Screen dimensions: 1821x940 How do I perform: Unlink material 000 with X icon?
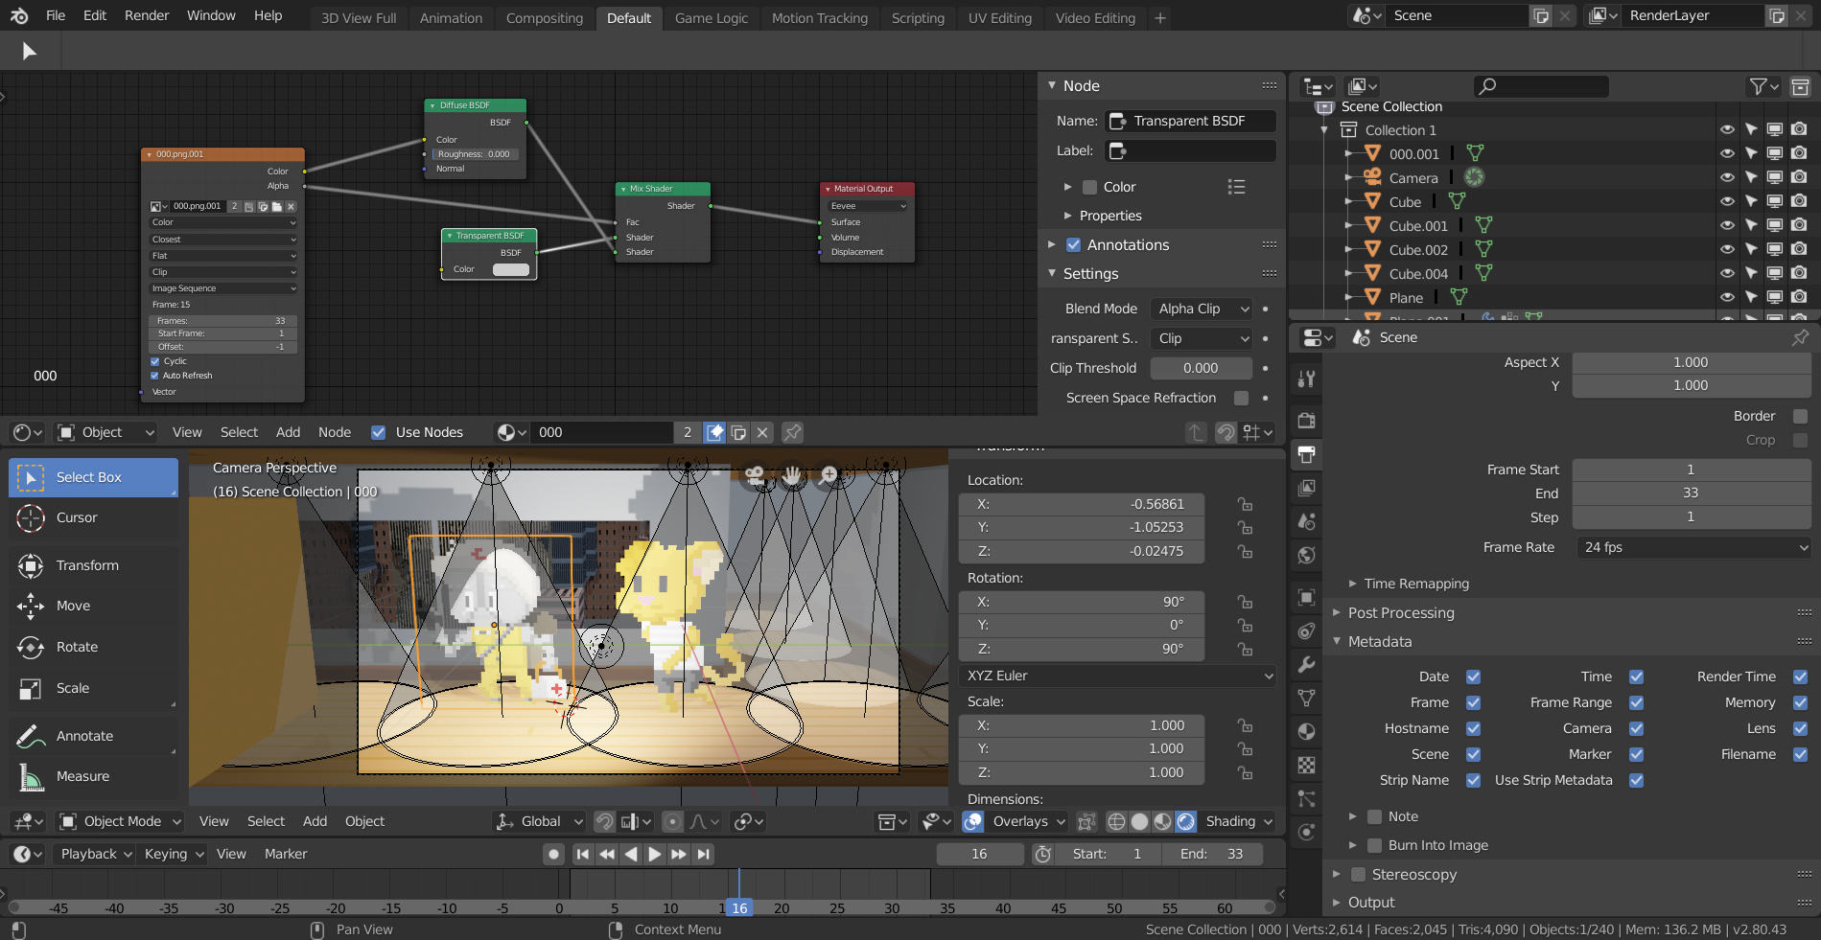click(x=762, y=432)
